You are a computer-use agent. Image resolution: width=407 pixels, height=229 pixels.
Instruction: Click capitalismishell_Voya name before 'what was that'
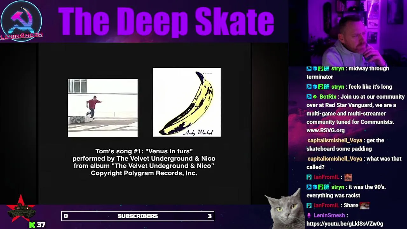335,159
